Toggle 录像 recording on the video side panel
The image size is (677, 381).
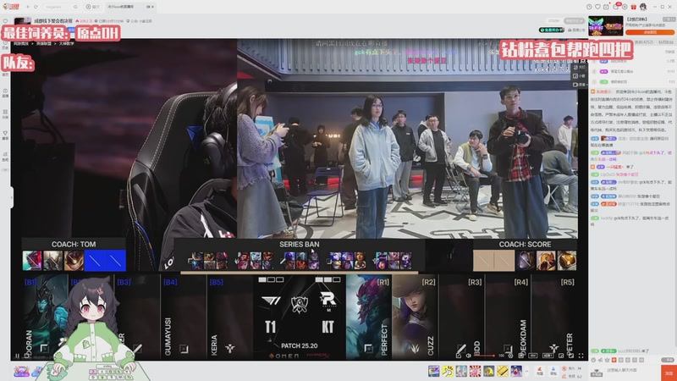point(580,84)
